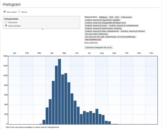162x130 pixels.
Task: Switch to 'Visa år' view
Action: pos(19,12)
